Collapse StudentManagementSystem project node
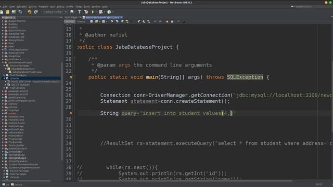The width and height of the screenshot is (333, 187). click(3, 168)
